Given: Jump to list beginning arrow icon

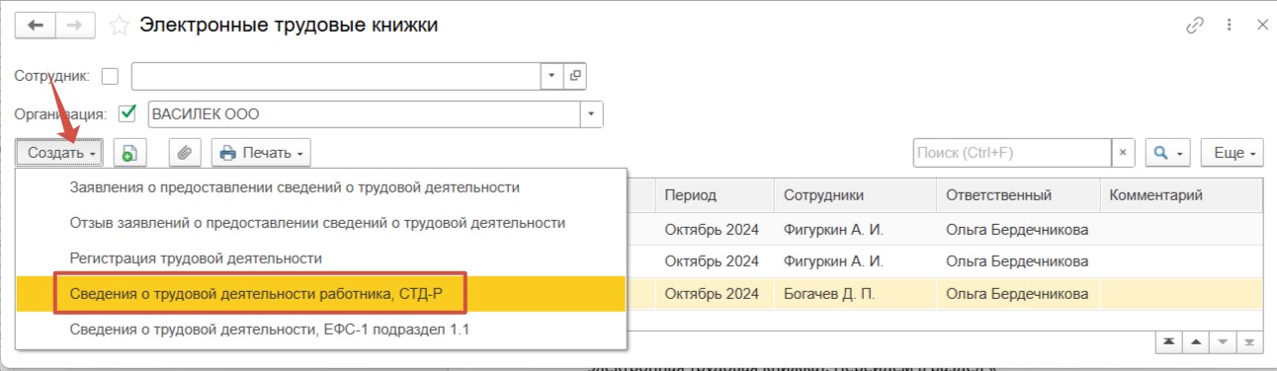Looking at the screenshot, I should [x=1169, y=341].
